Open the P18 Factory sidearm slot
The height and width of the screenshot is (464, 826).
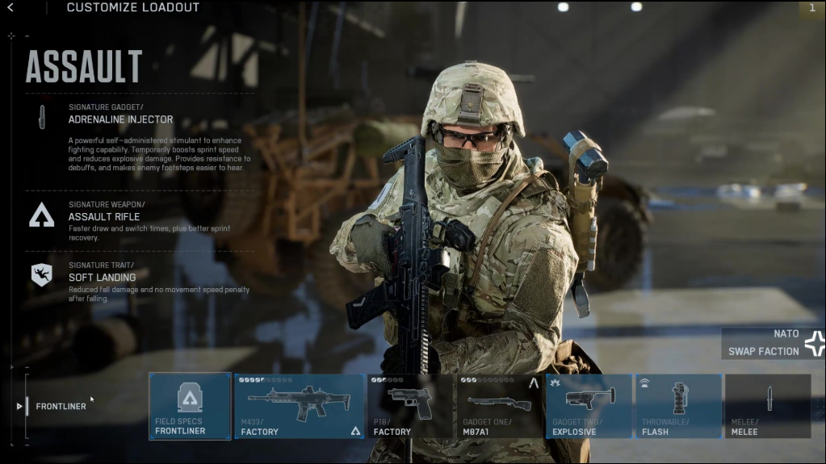tap(410, 406)
